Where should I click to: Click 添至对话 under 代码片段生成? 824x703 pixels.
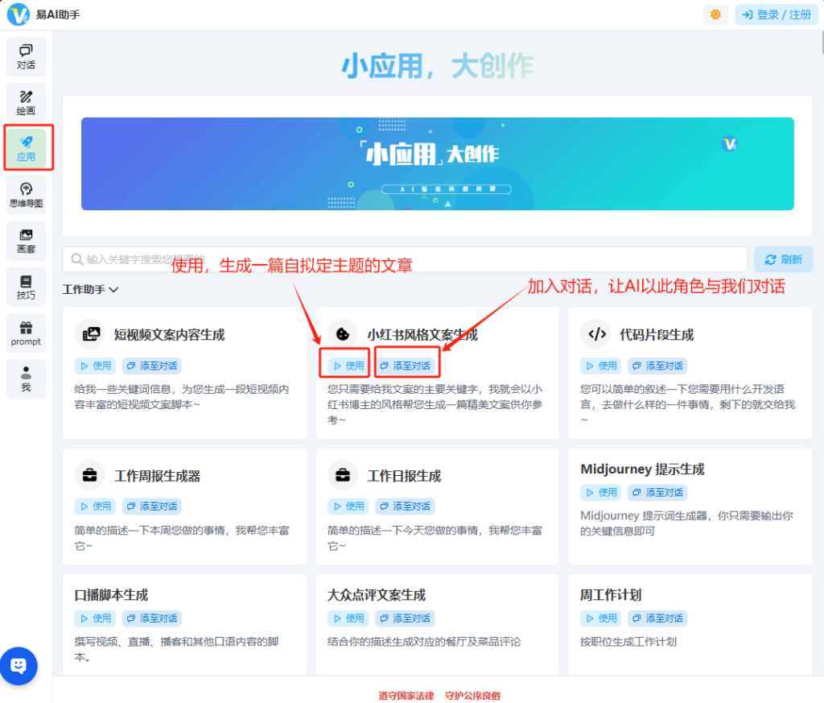tap(657, 366)
